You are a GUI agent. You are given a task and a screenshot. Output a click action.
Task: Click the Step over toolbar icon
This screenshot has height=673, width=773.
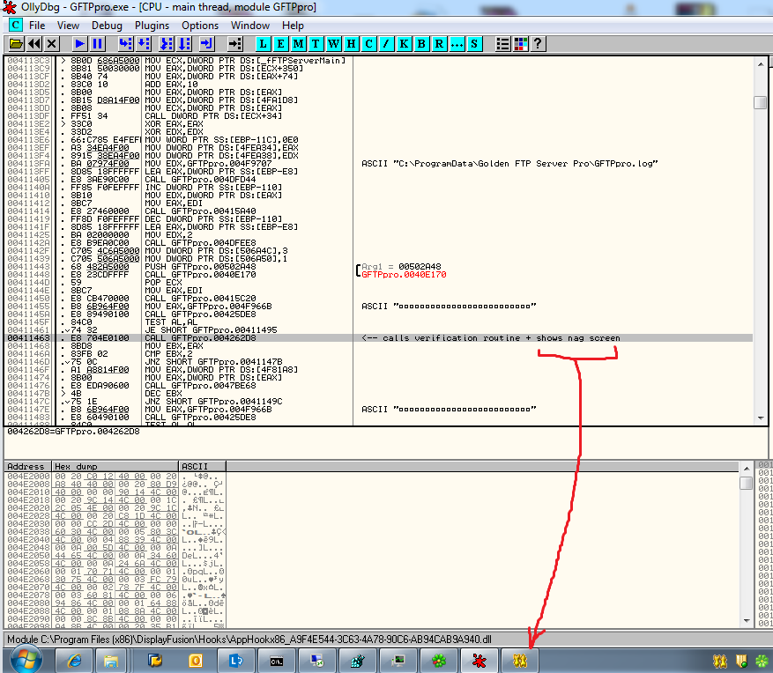pos(143,44)
